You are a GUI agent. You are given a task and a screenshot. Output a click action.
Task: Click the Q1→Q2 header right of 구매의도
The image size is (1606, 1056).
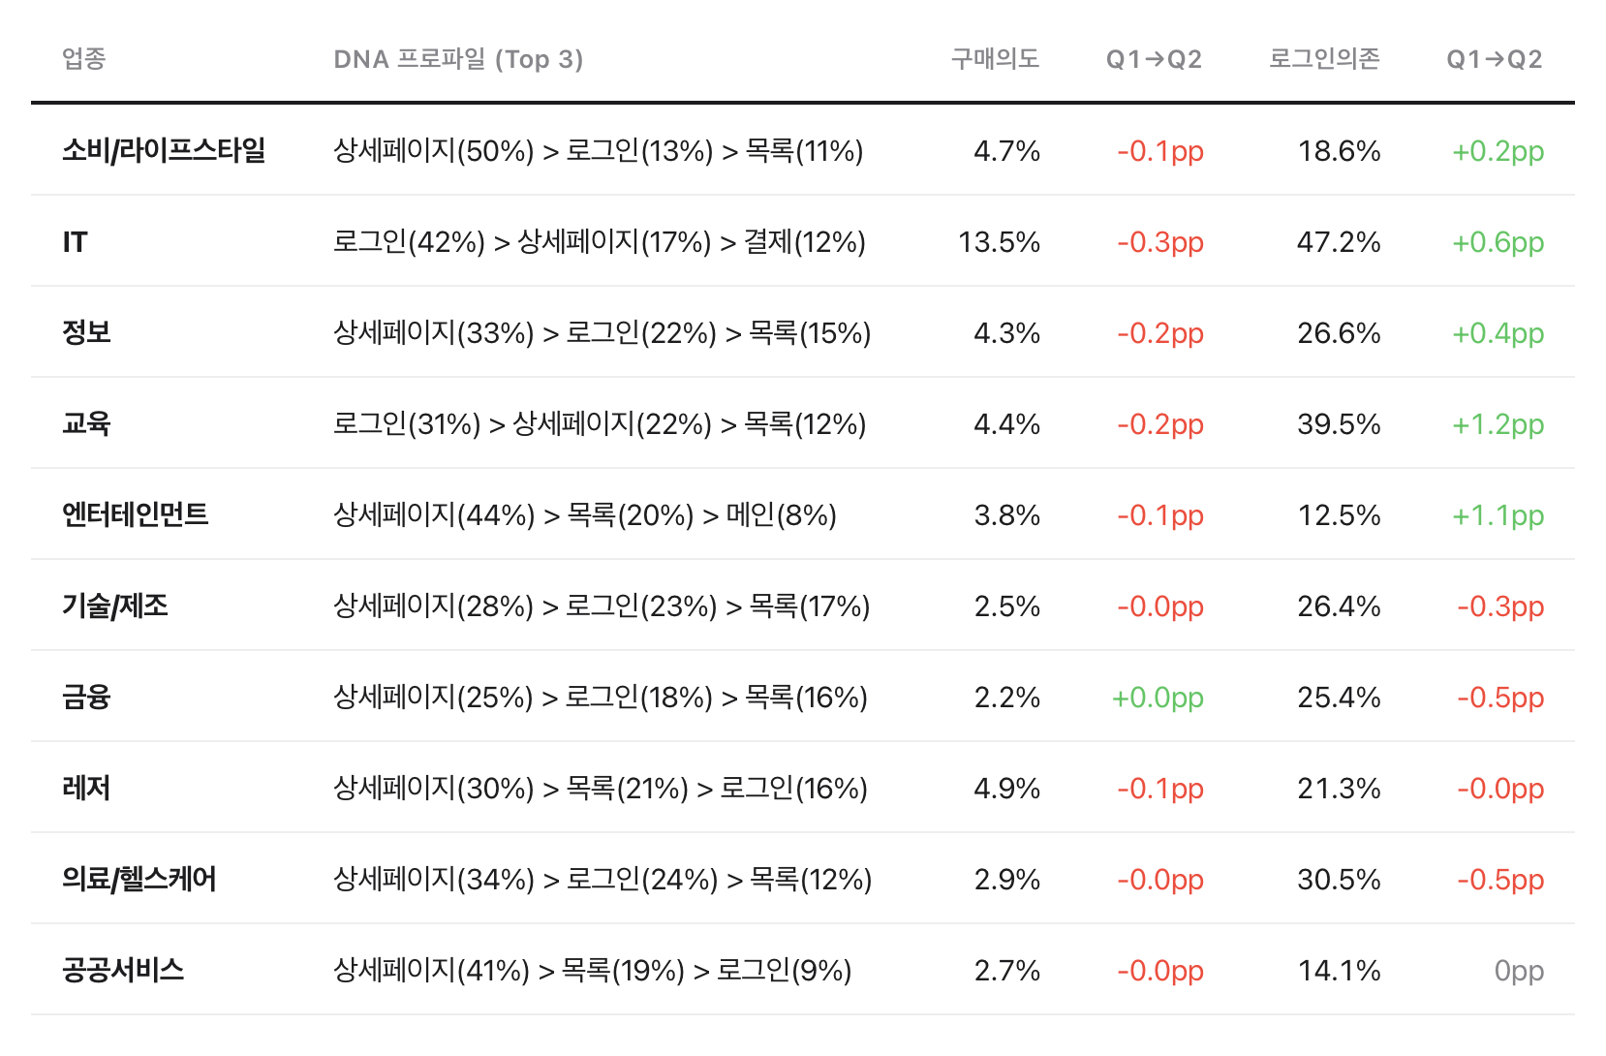click(1154, 59)
